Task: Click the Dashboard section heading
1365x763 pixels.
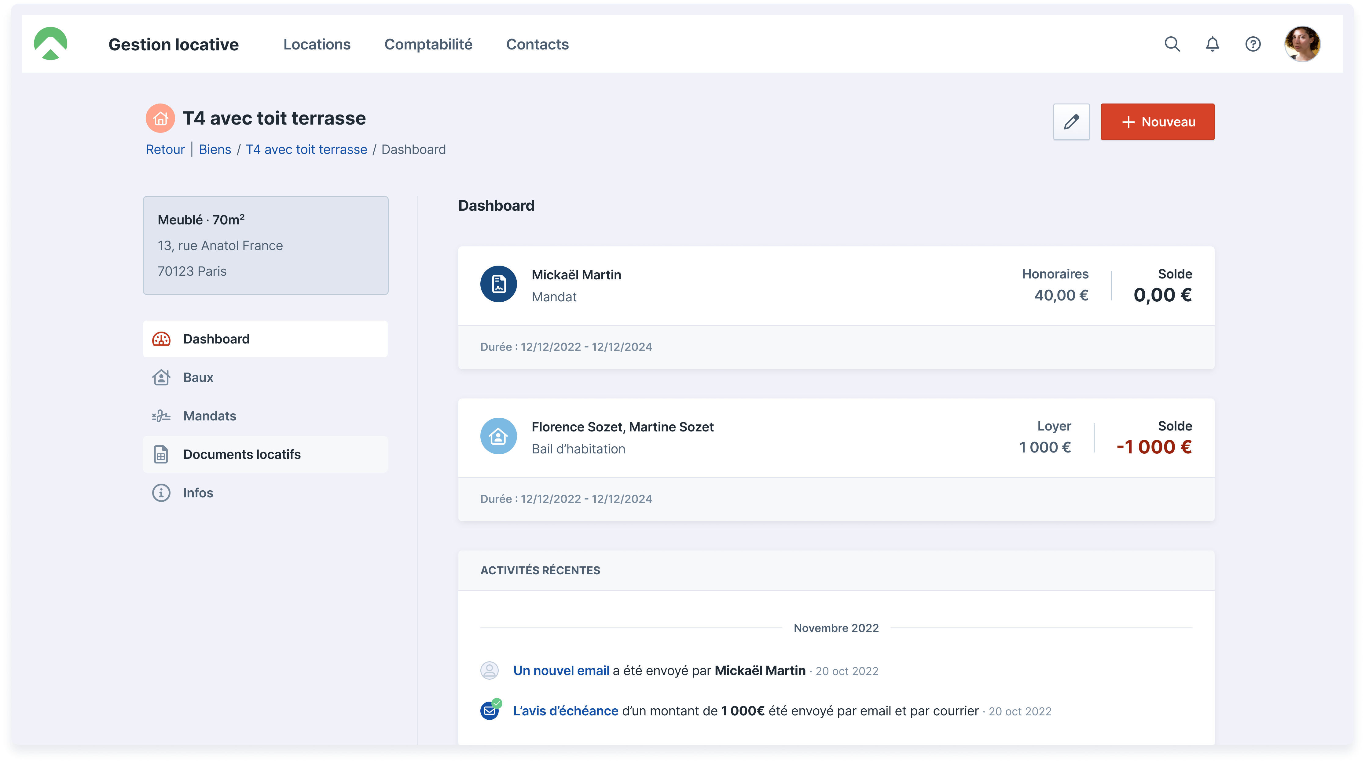Action: (x=496, y=205)
